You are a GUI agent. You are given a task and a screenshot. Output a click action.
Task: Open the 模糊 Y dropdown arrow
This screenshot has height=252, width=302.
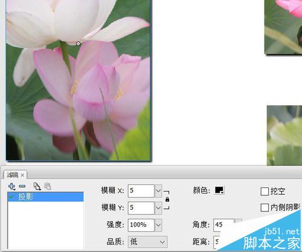[x=158, y=208]
